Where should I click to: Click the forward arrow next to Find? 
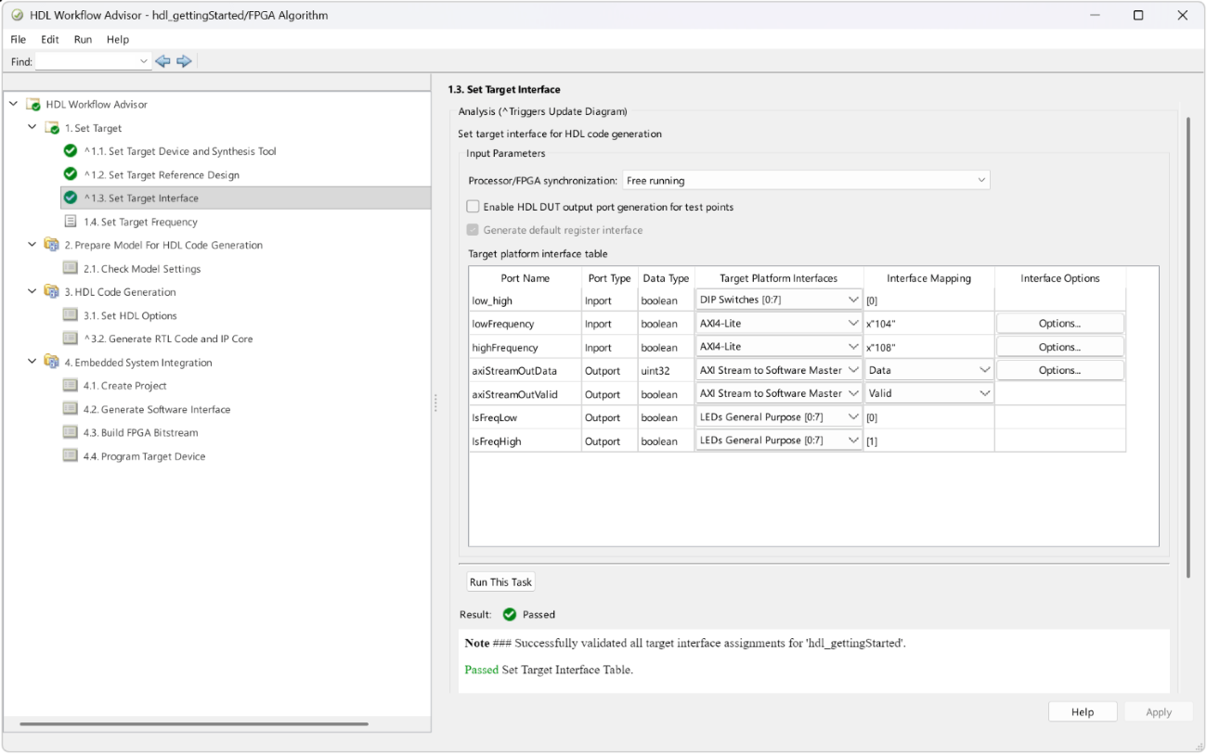[184, 61]
